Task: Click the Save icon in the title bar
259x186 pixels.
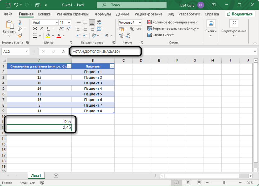Action: 8,5
